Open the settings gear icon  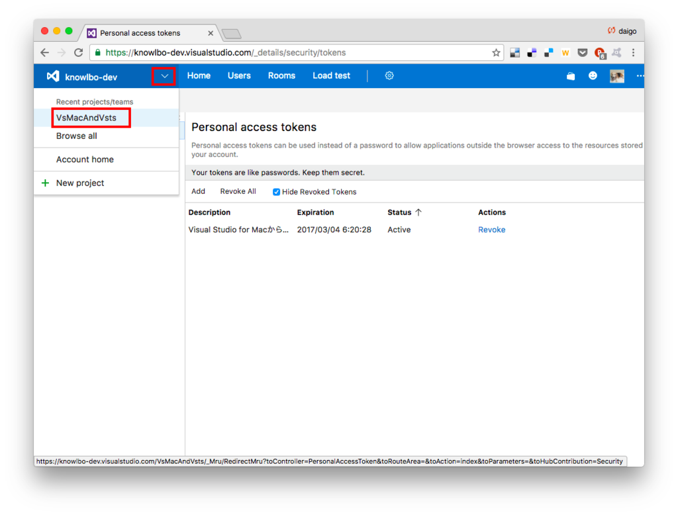[x=389, y=75]
